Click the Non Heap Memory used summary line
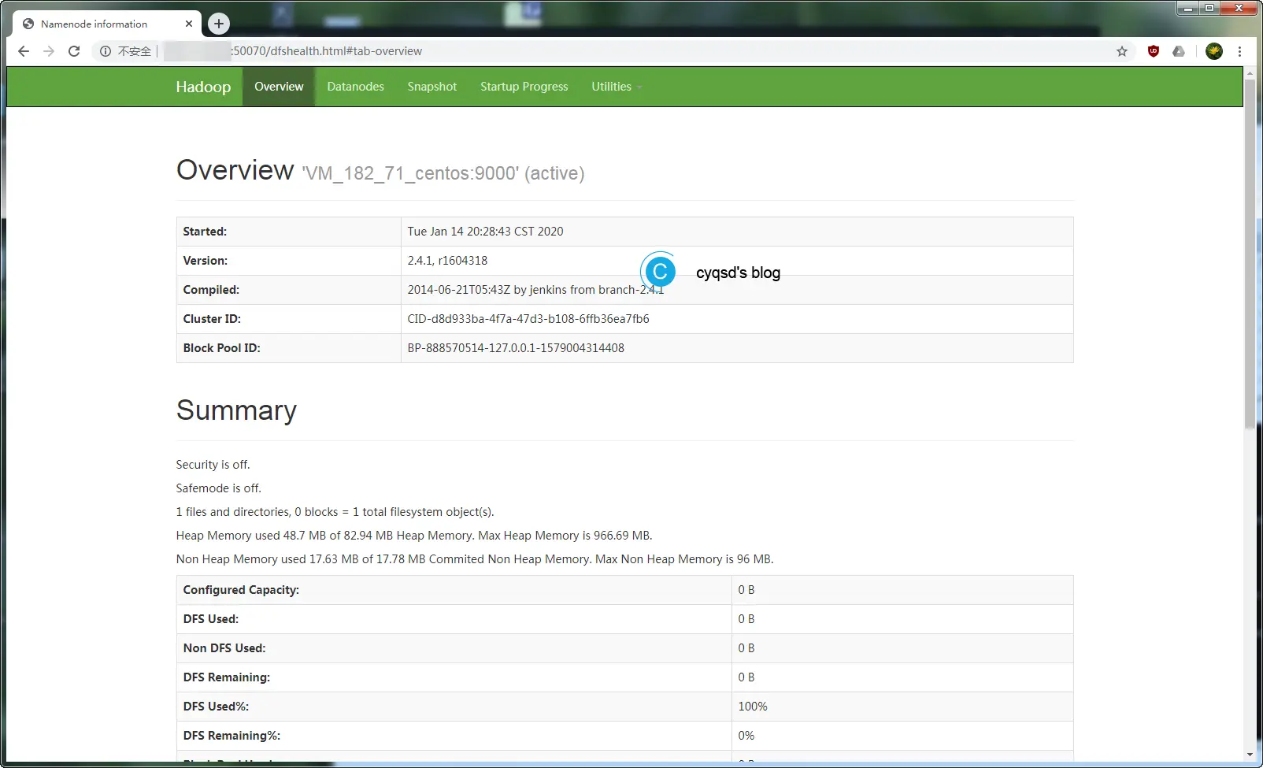1263x768 pixels. pos(475,559)
